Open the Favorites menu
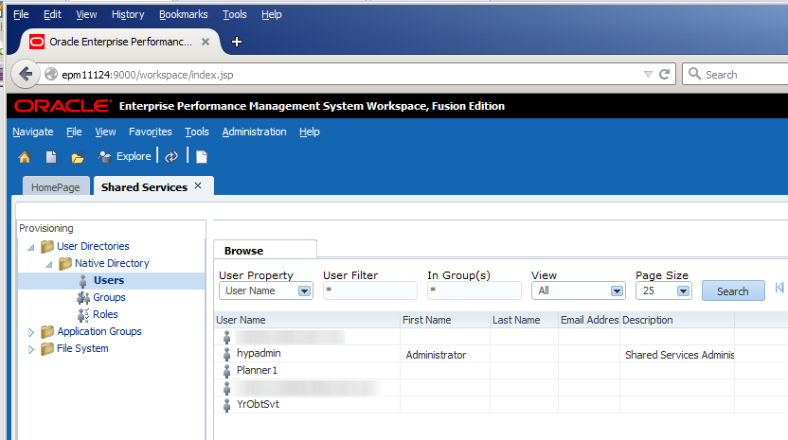788x440 pixels. [151, 132]
